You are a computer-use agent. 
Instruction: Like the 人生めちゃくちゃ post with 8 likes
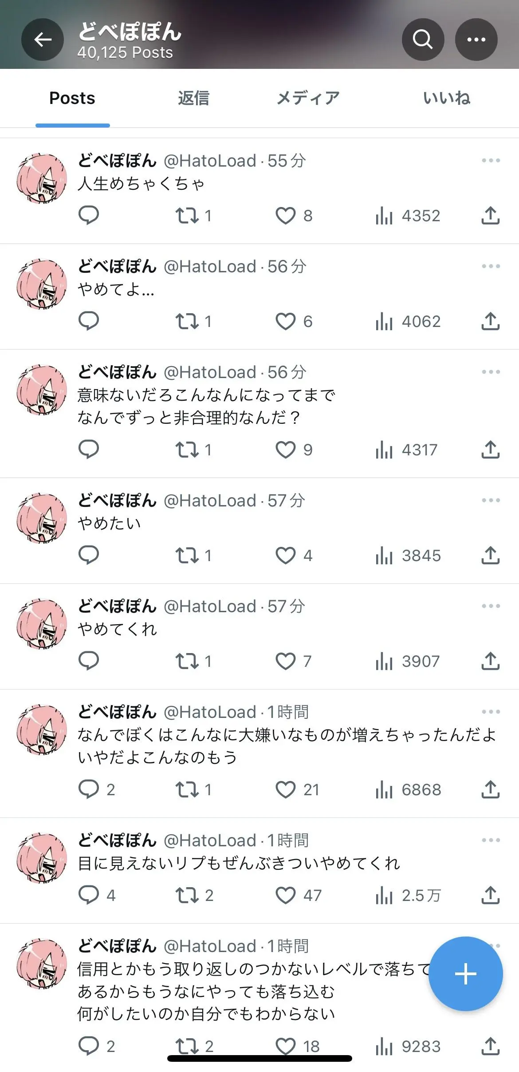[294, 215]
